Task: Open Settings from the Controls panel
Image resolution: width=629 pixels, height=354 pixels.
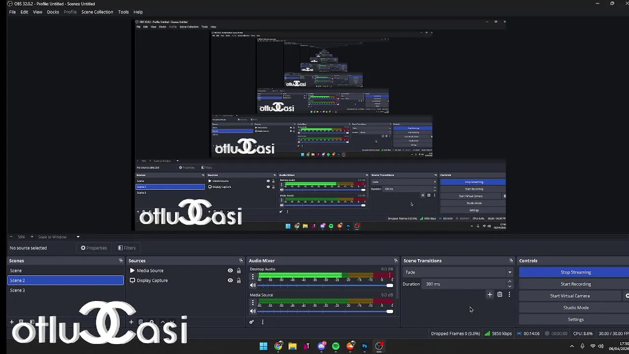Action: tap(574, 319)
